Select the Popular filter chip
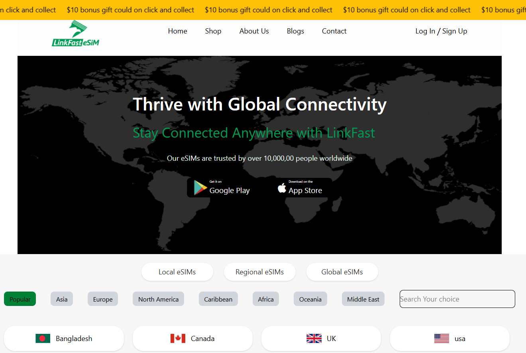The height and width of the screenshot is (353, 526). pyautogui.click(x=20, y=299)
